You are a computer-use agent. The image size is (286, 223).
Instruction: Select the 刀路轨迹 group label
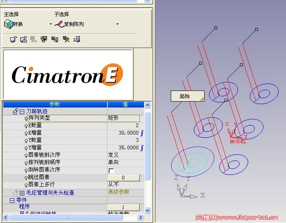coord(37,111)
